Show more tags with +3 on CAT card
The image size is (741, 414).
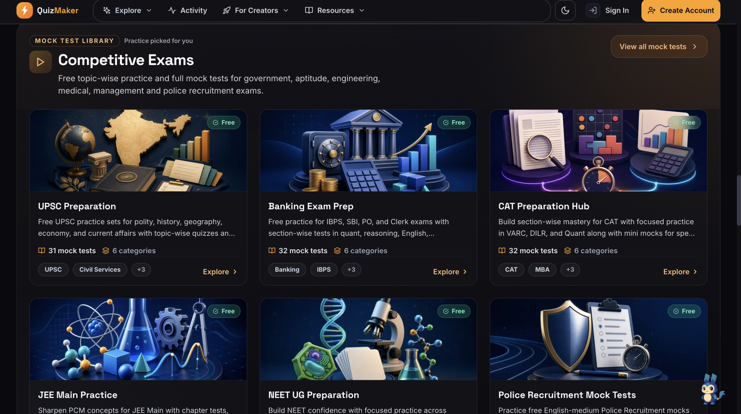(x=570, y=269)
